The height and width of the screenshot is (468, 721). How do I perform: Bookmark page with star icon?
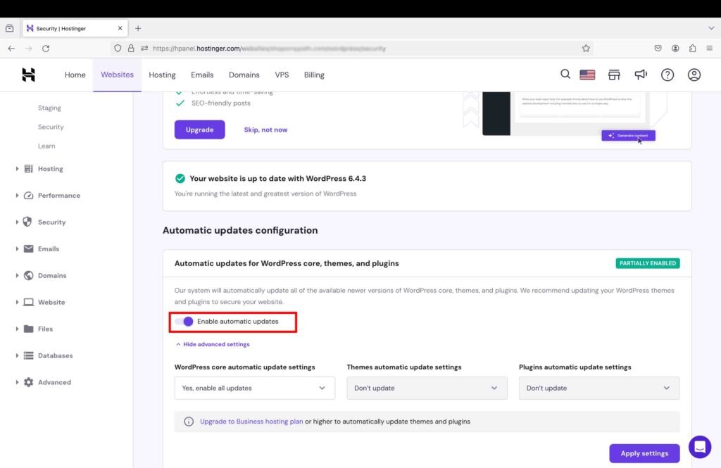586,49
